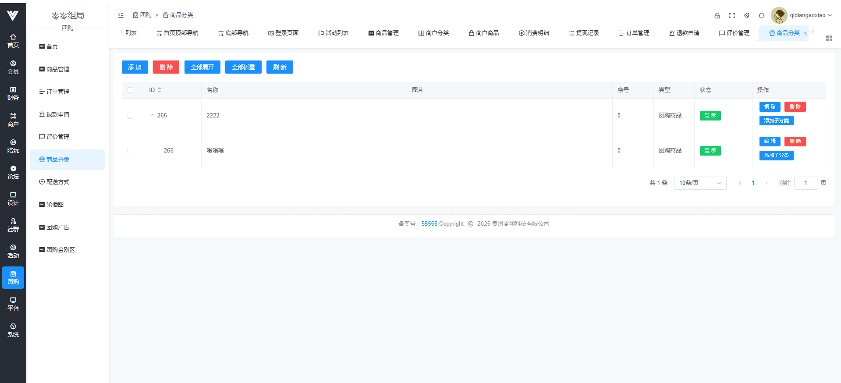Select the checkbox for row 265
The image size is (841, 383).
click(x=130, y=116)
